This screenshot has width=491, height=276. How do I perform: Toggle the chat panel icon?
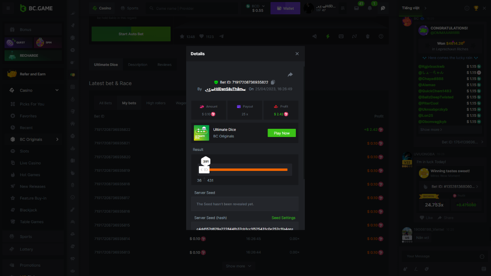coord(383,8)
